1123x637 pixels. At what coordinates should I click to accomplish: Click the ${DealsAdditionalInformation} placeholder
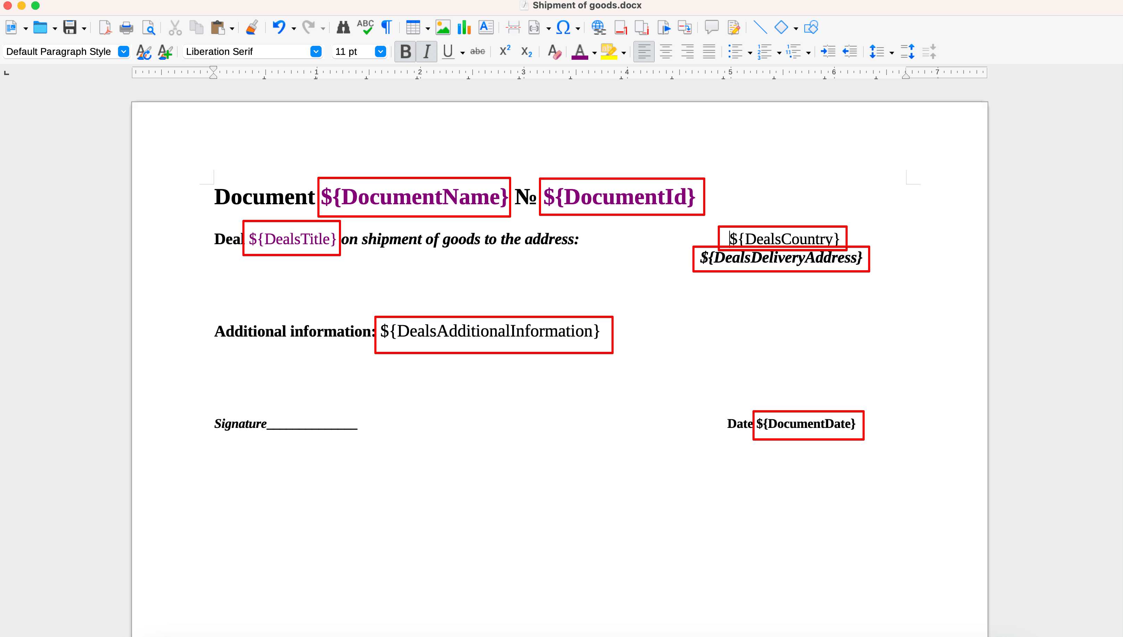[490, 331]
